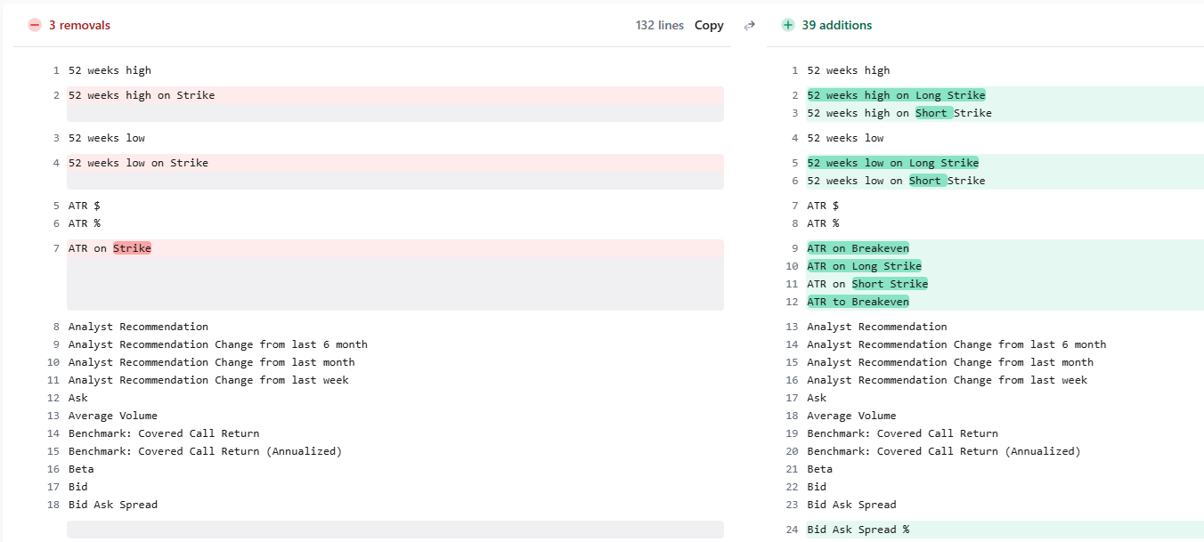Click the green plus icon beside 39 additions
The height and width of the screenshot is (542, 1204).
pos(787,25)
